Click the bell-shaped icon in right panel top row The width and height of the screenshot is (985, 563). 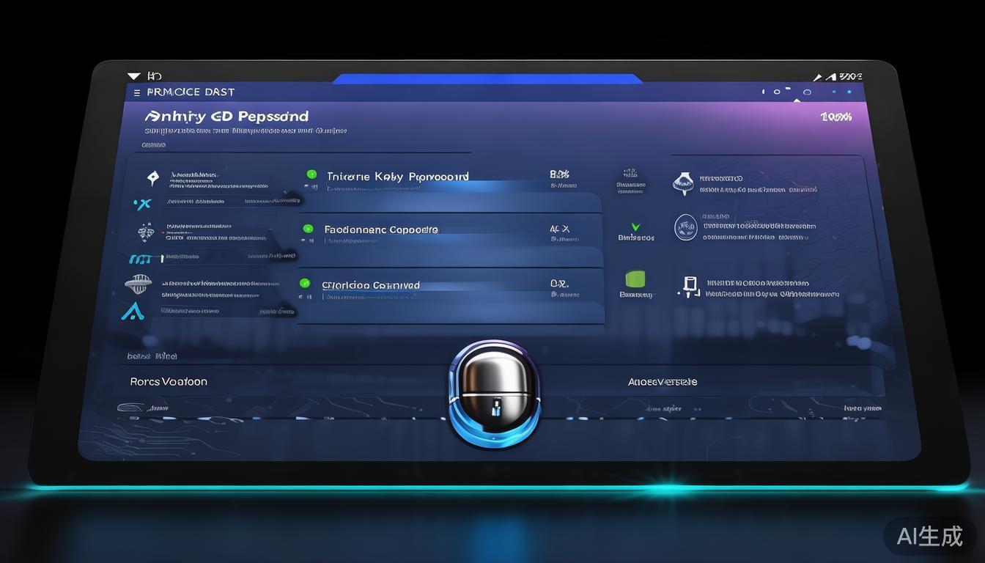pyautogui.click(x=683, y=183)
